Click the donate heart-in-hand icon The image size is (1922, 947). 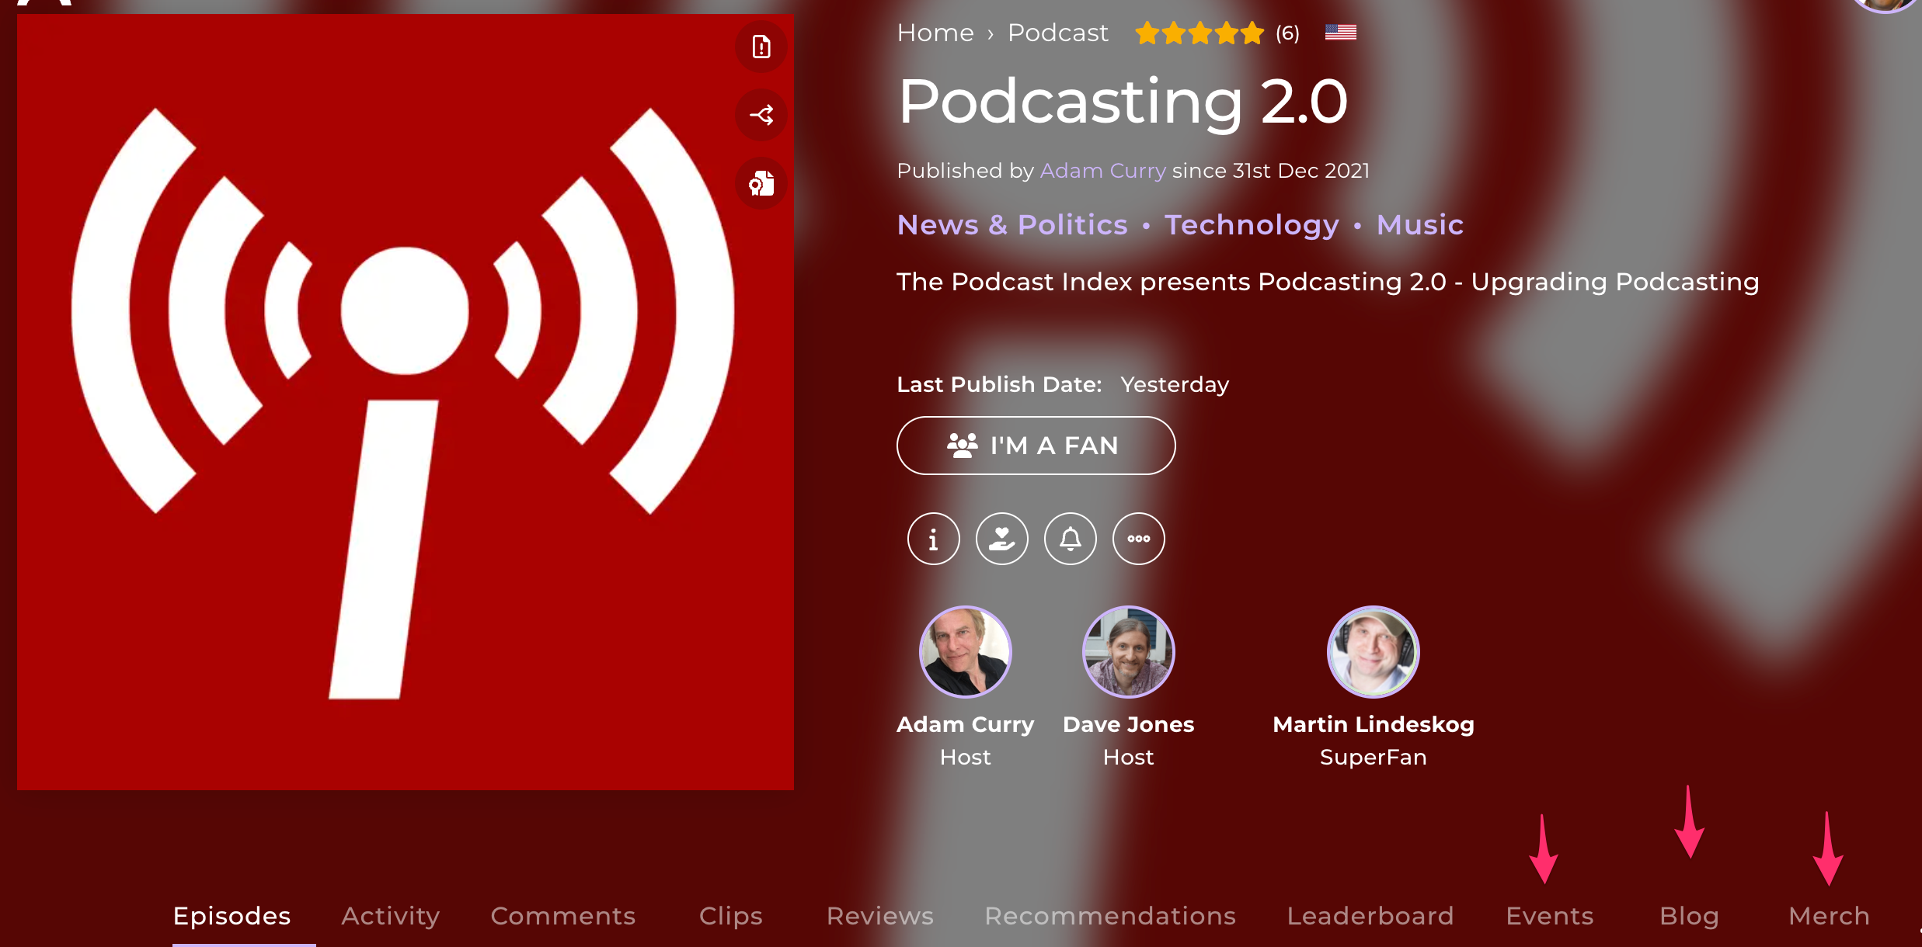tap(1001, 539)
